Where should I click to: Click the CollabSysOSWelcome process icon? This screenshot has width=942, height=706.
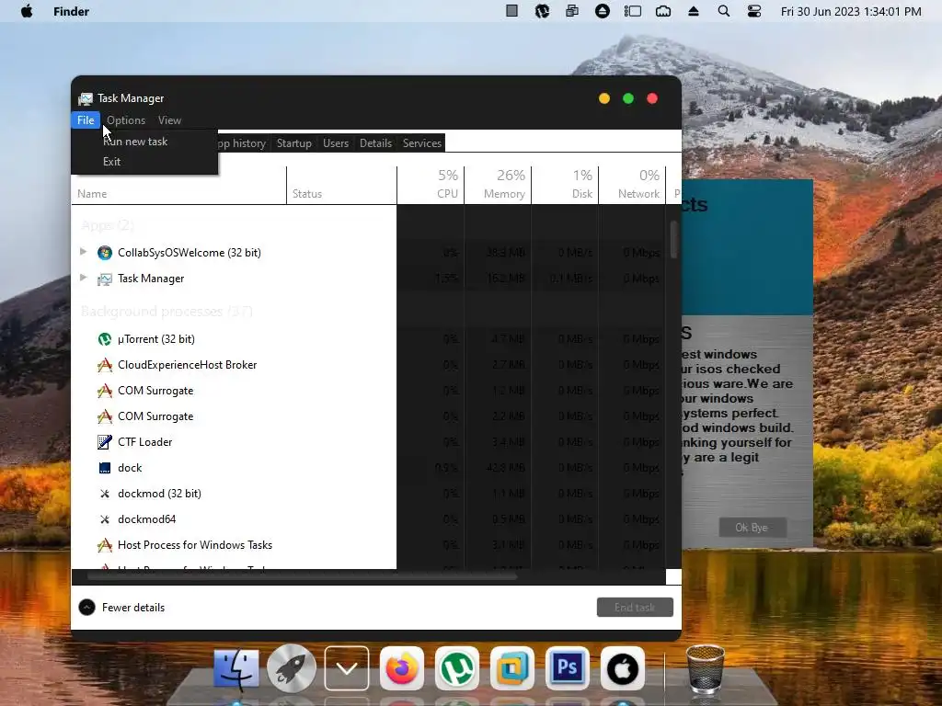[105, 253]
